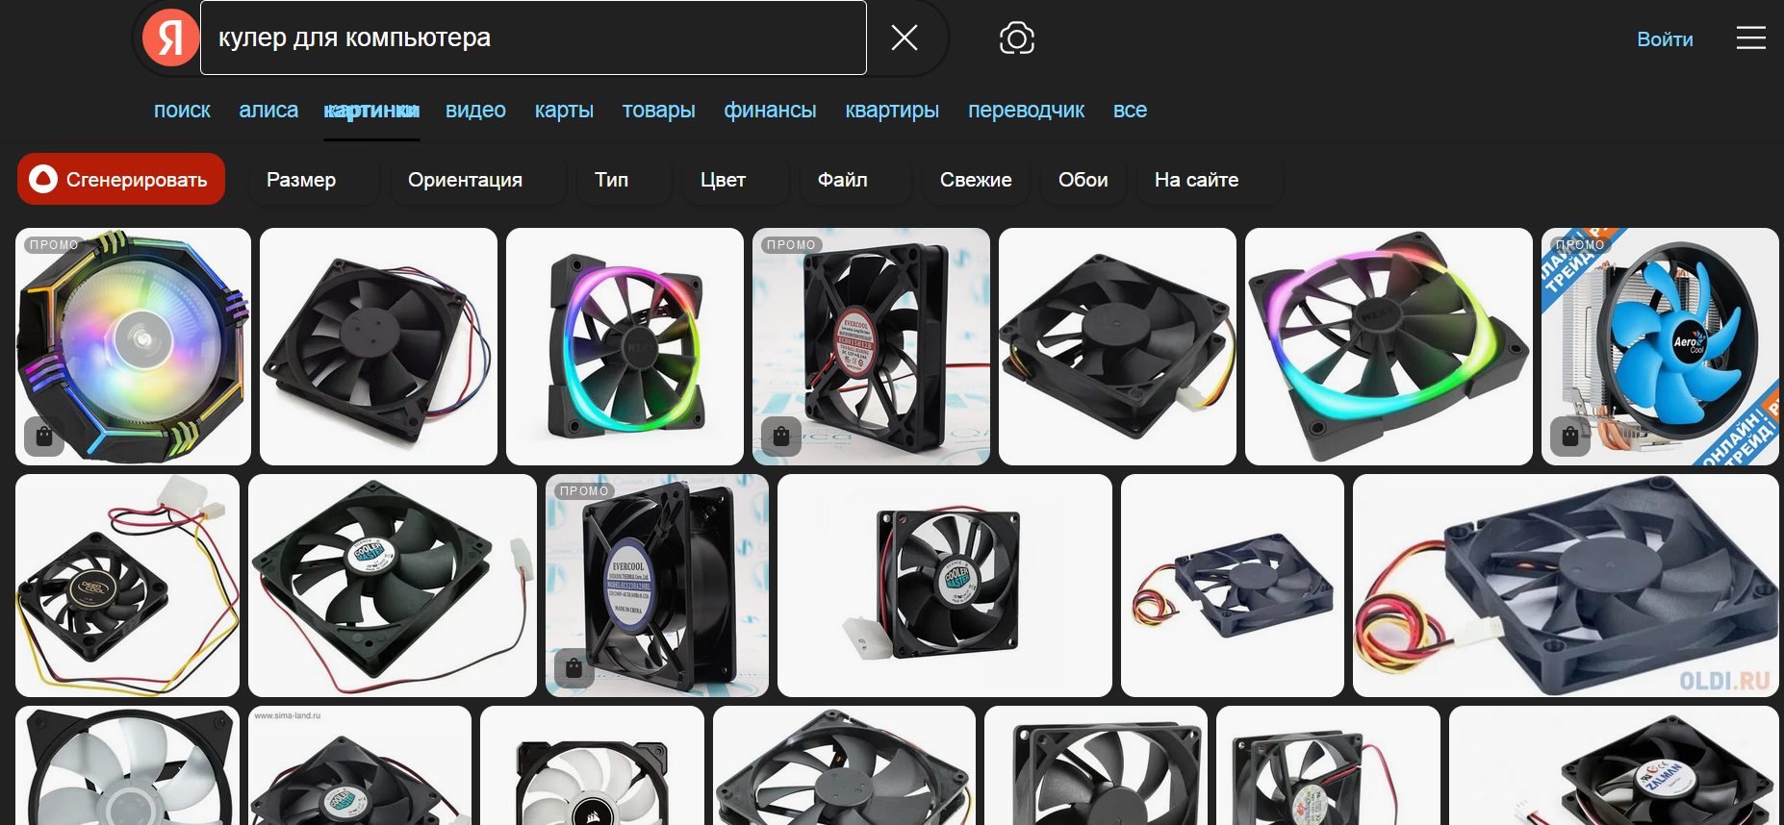Viewport: 1784px width, 825px height.
Task: Toggle the Обои filter
Action: coord(1083,179)
